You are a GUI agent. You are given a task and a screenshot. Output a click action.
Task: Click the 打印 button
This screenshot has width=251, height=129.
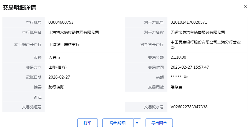pyautogui.click(x=87, y=123)
